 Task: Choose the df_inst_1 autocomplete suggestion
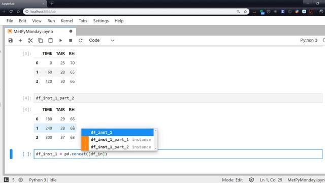point(117,132)
